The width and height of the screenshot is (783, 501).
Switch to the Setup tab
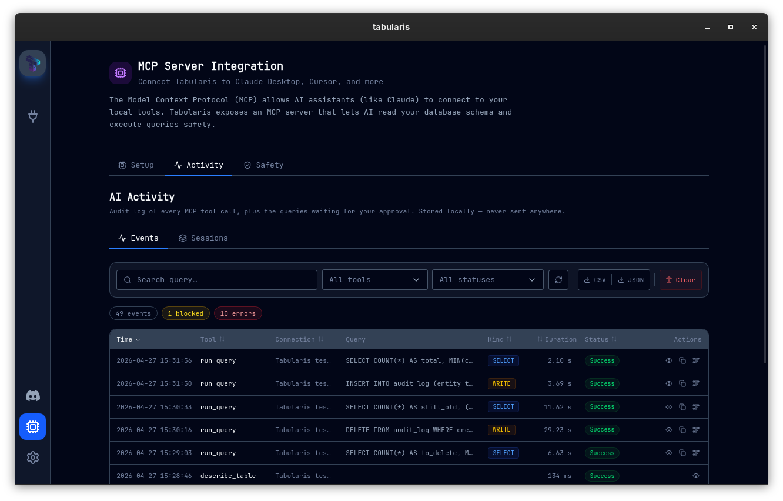click(136, 165)
